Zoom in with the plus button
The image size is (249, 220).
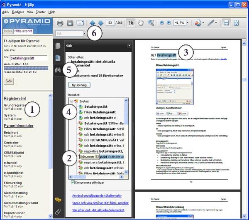tap(169, 23)
